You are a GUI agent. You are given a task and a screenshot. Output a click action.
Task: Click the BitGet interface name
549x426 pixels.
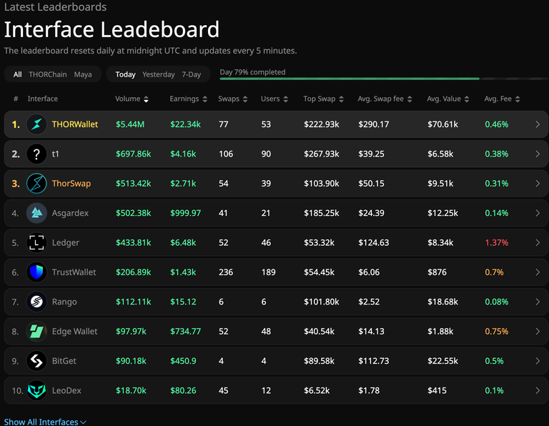[x=64, y=361]
